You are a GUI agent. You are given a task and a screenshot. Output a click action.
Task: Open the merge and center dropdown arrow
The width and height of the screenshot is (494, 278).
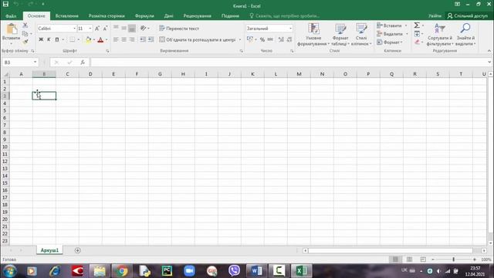tap(240, 39)
